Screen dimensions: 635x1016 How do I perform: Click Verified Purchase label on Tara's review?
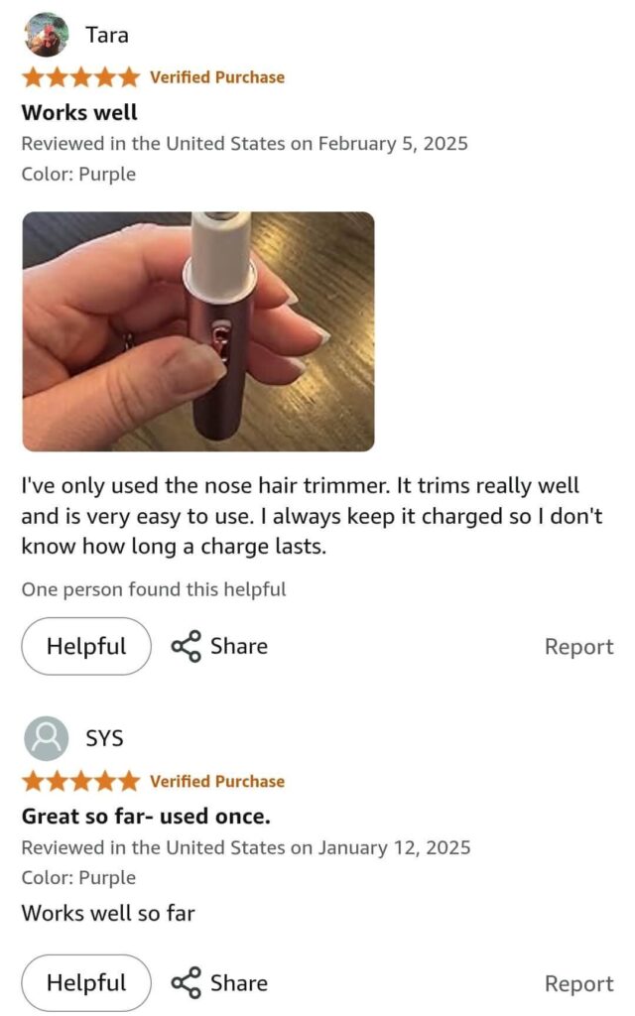[217, 77]
